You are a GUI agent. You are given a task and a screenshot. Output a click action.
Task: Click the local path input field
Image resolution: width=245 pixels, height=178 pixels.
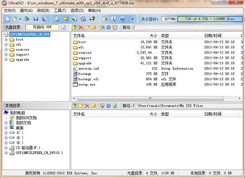[x=188, y=106]
